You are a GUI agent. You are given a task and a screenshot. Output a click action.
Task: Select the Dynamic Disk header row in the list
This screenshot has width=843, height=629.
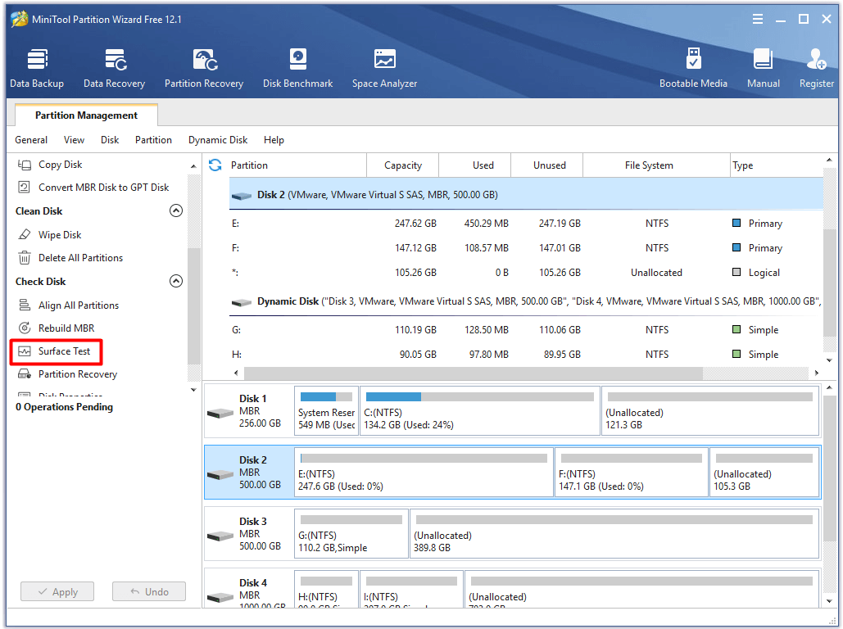pyautogui.click(x=526, y=301)
